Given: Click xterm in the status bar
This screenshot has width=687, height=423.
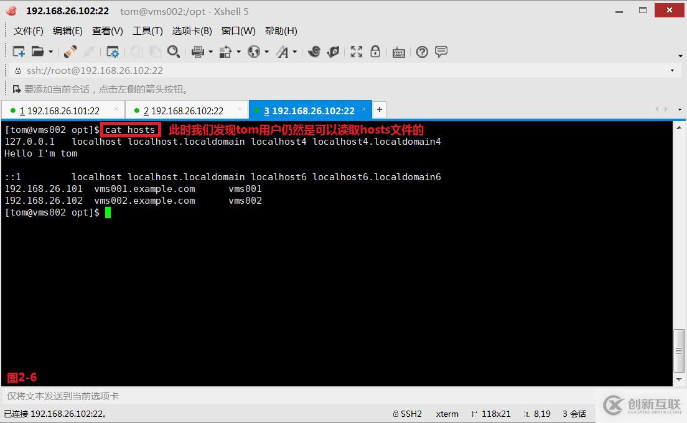Looking at the screenshot, I should click(x=447, y=414).
